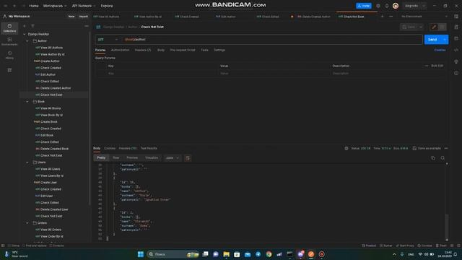Open the Collections sidebar panel
The width and height of the screenshot is (462, 260).
pos(9,28)
